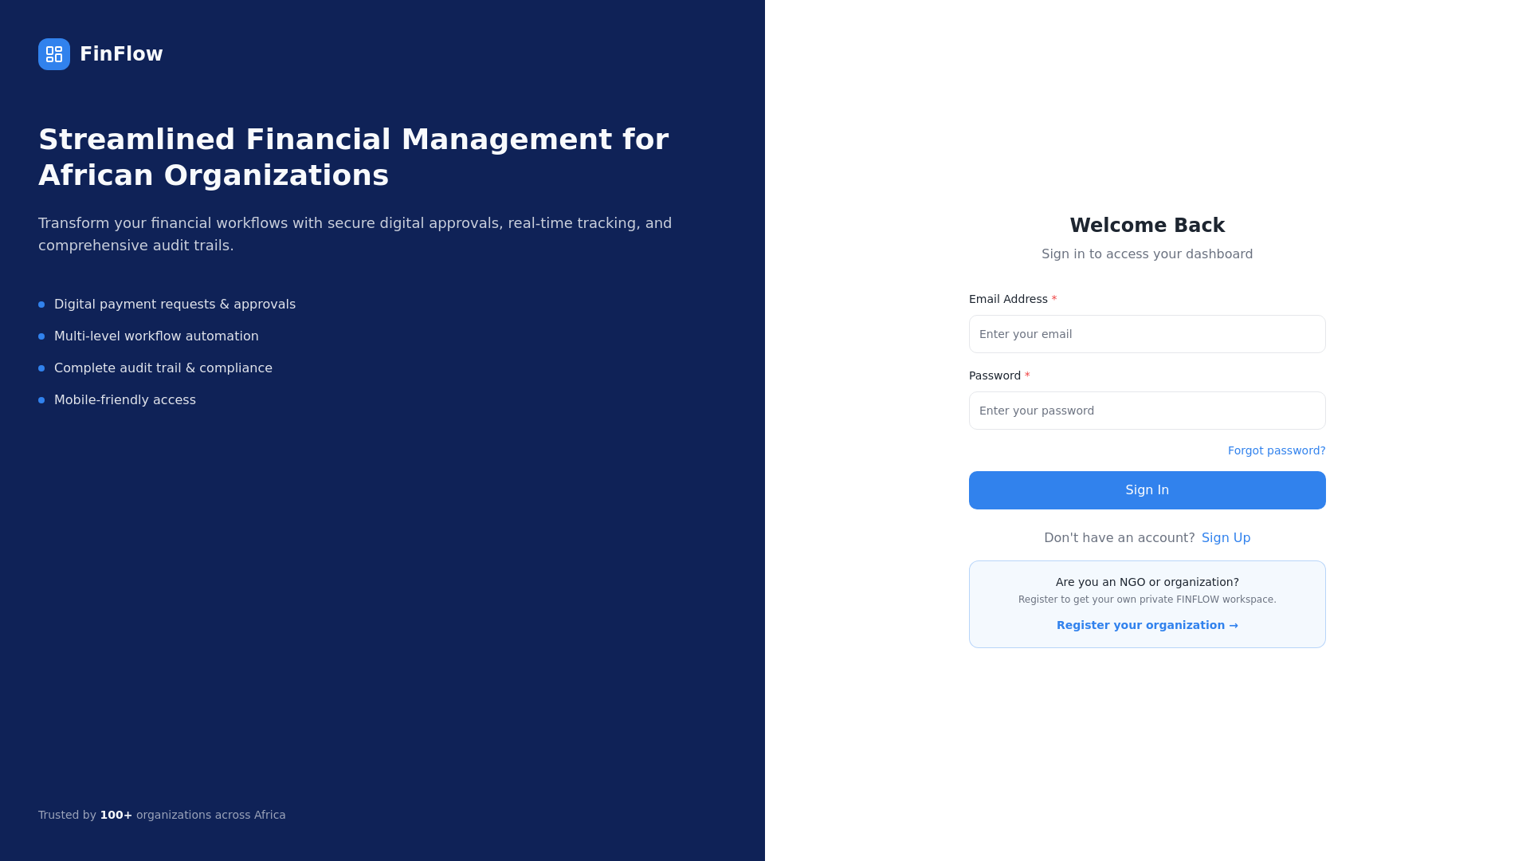This screenshot has height=861, width=1530.
Task: Click 'Register to get your own private FINFLOW workspace' text
Action: click(1147, 600)
